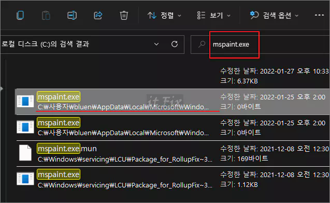
Task: Click the 로컬 디스크 (C:)의 검색 결과 address text
Action: pos(46,44)
